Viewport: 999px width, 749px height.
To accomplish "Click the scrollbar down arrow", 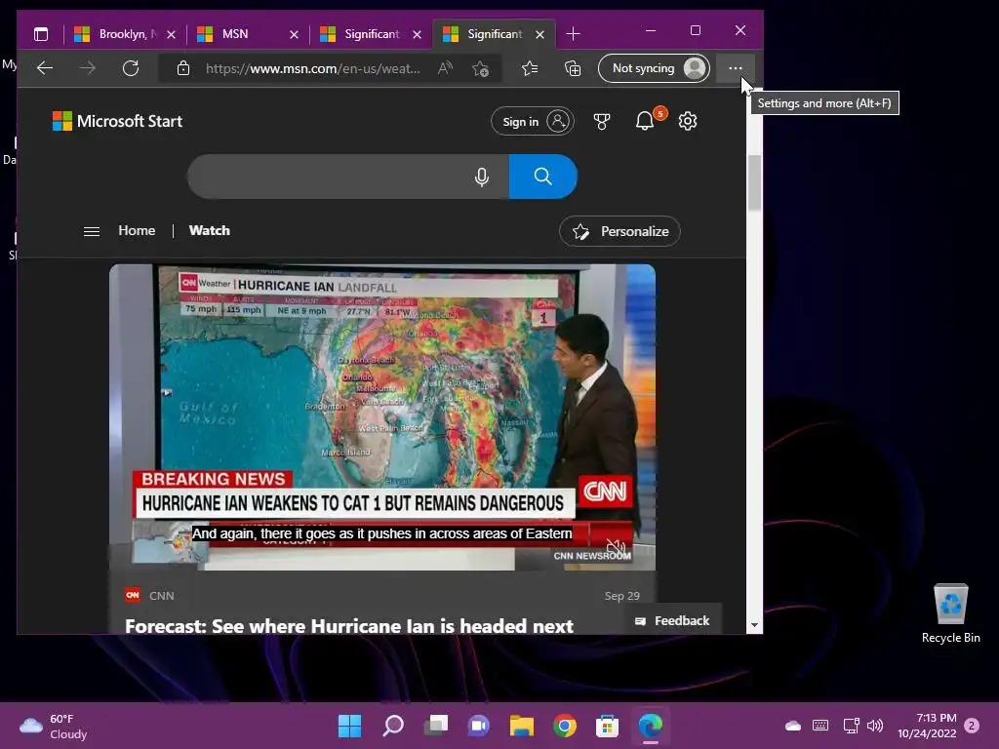I will pos(754,625).
